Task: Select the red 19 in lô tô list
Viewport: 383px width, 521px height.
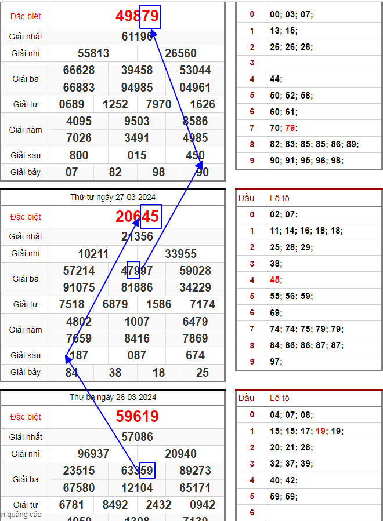Action: [321, 431]
